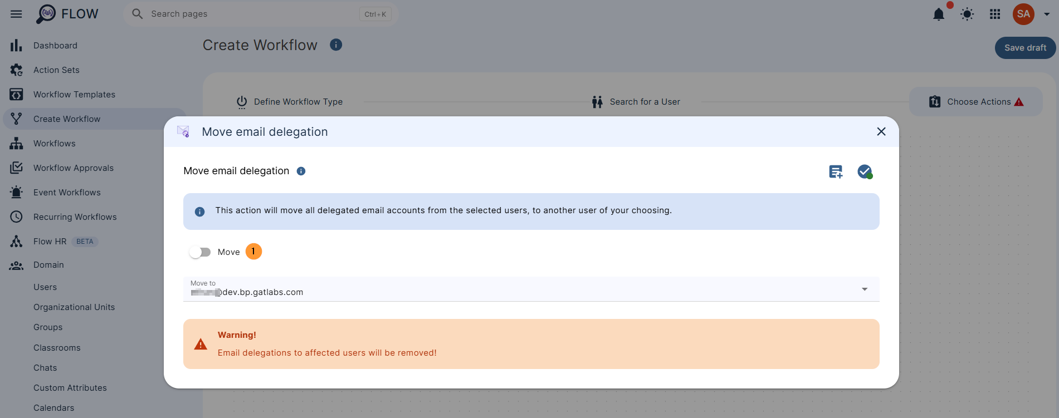The height and width of the screenshot is (418, 1059).
Task: Click the confirm checkmark icon
Action: (x=865, y=171)
